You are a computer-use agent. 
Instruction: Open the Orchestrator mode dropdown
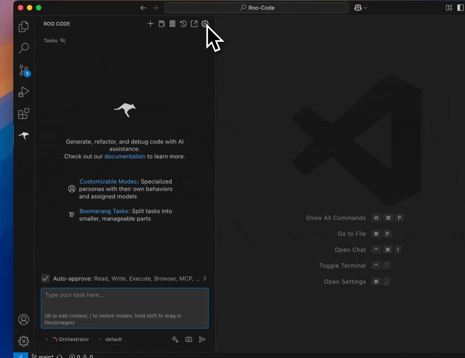click(66, 339)
